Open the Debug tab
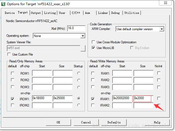Image resolution: width=175 pixels, height=131 pixels. point(116,13)
